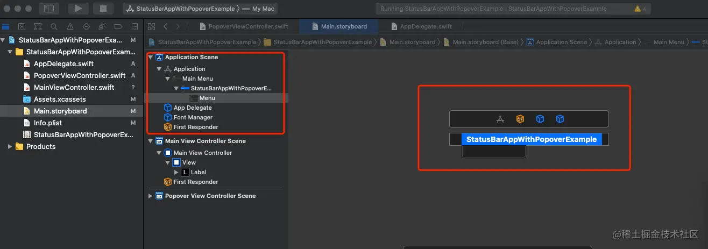Collapse the StatusBarAppWithPopoverE… menu item
This screenshot has height=249, width=708.
tap(176, 88)
